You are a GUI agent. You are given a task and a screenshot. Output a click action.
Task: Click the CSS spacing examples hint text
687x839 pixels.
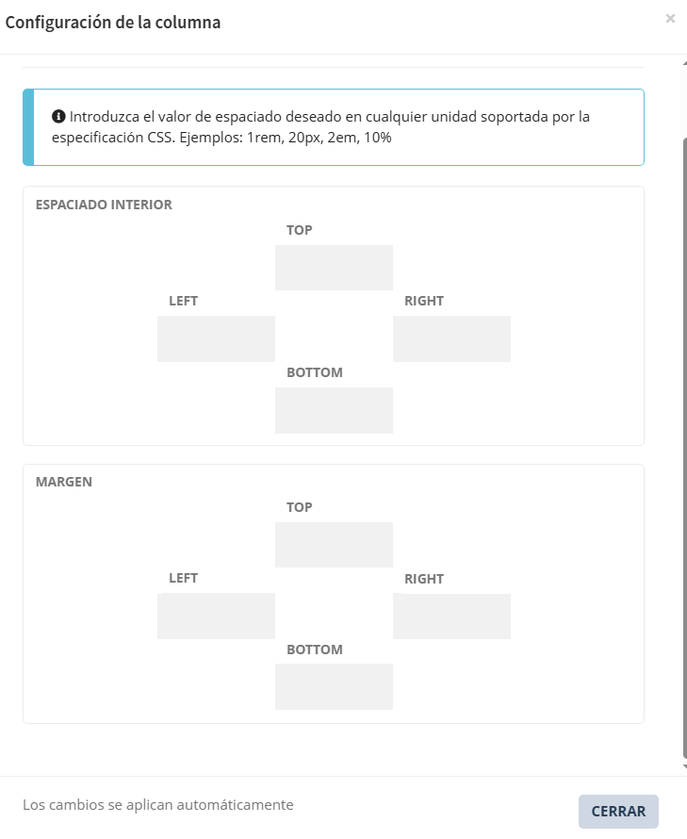click(320, 127)
